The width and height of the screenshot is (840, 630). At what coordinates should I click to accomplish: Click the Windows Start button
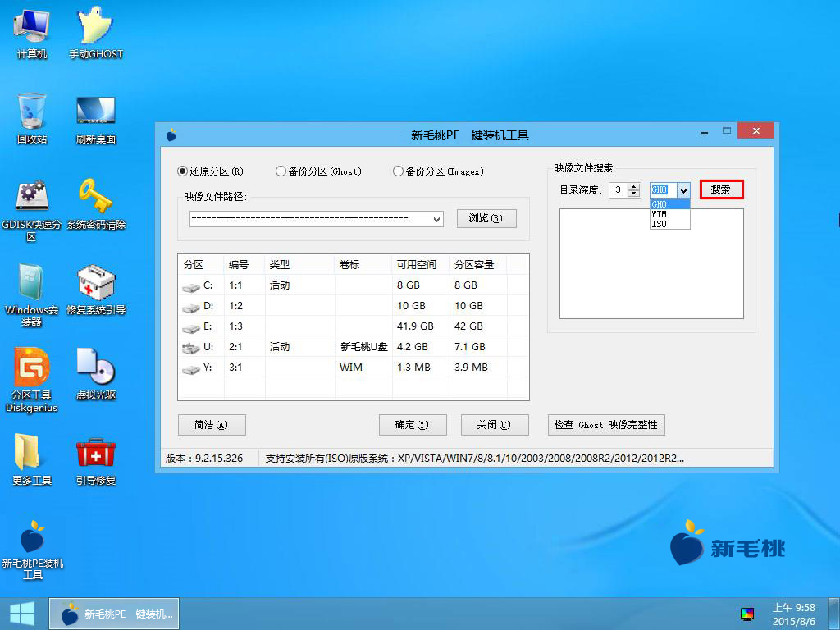[22, 614]
